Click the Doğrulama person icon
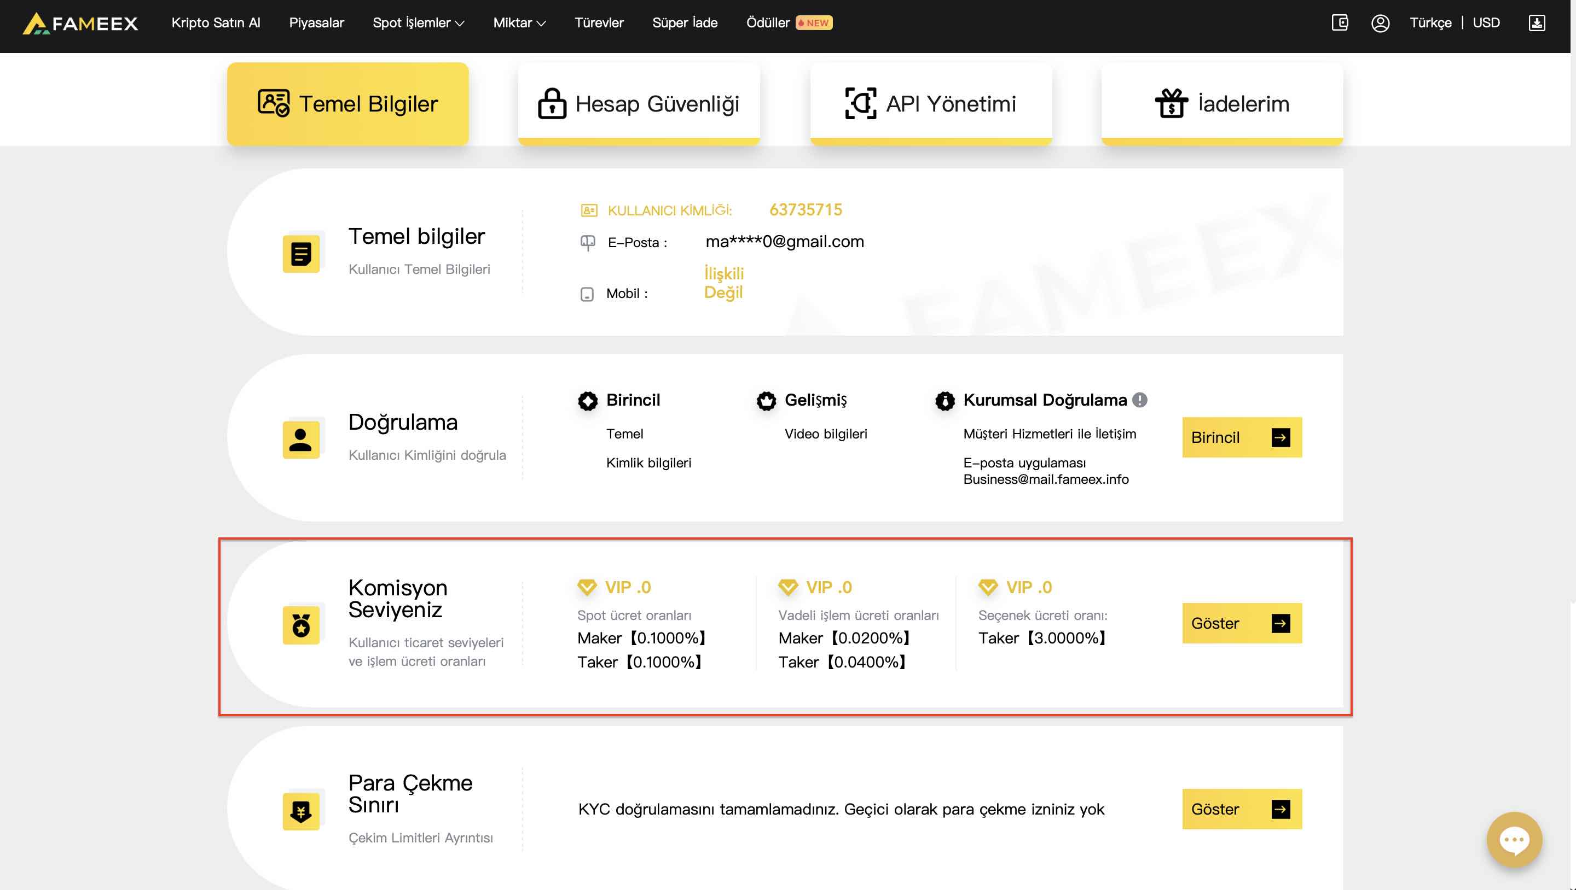 [301, 440]
